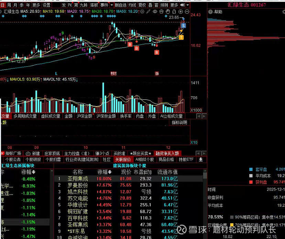
Task: Click 删自选 to remove from watchlist
Action: [x=121, y=5]
